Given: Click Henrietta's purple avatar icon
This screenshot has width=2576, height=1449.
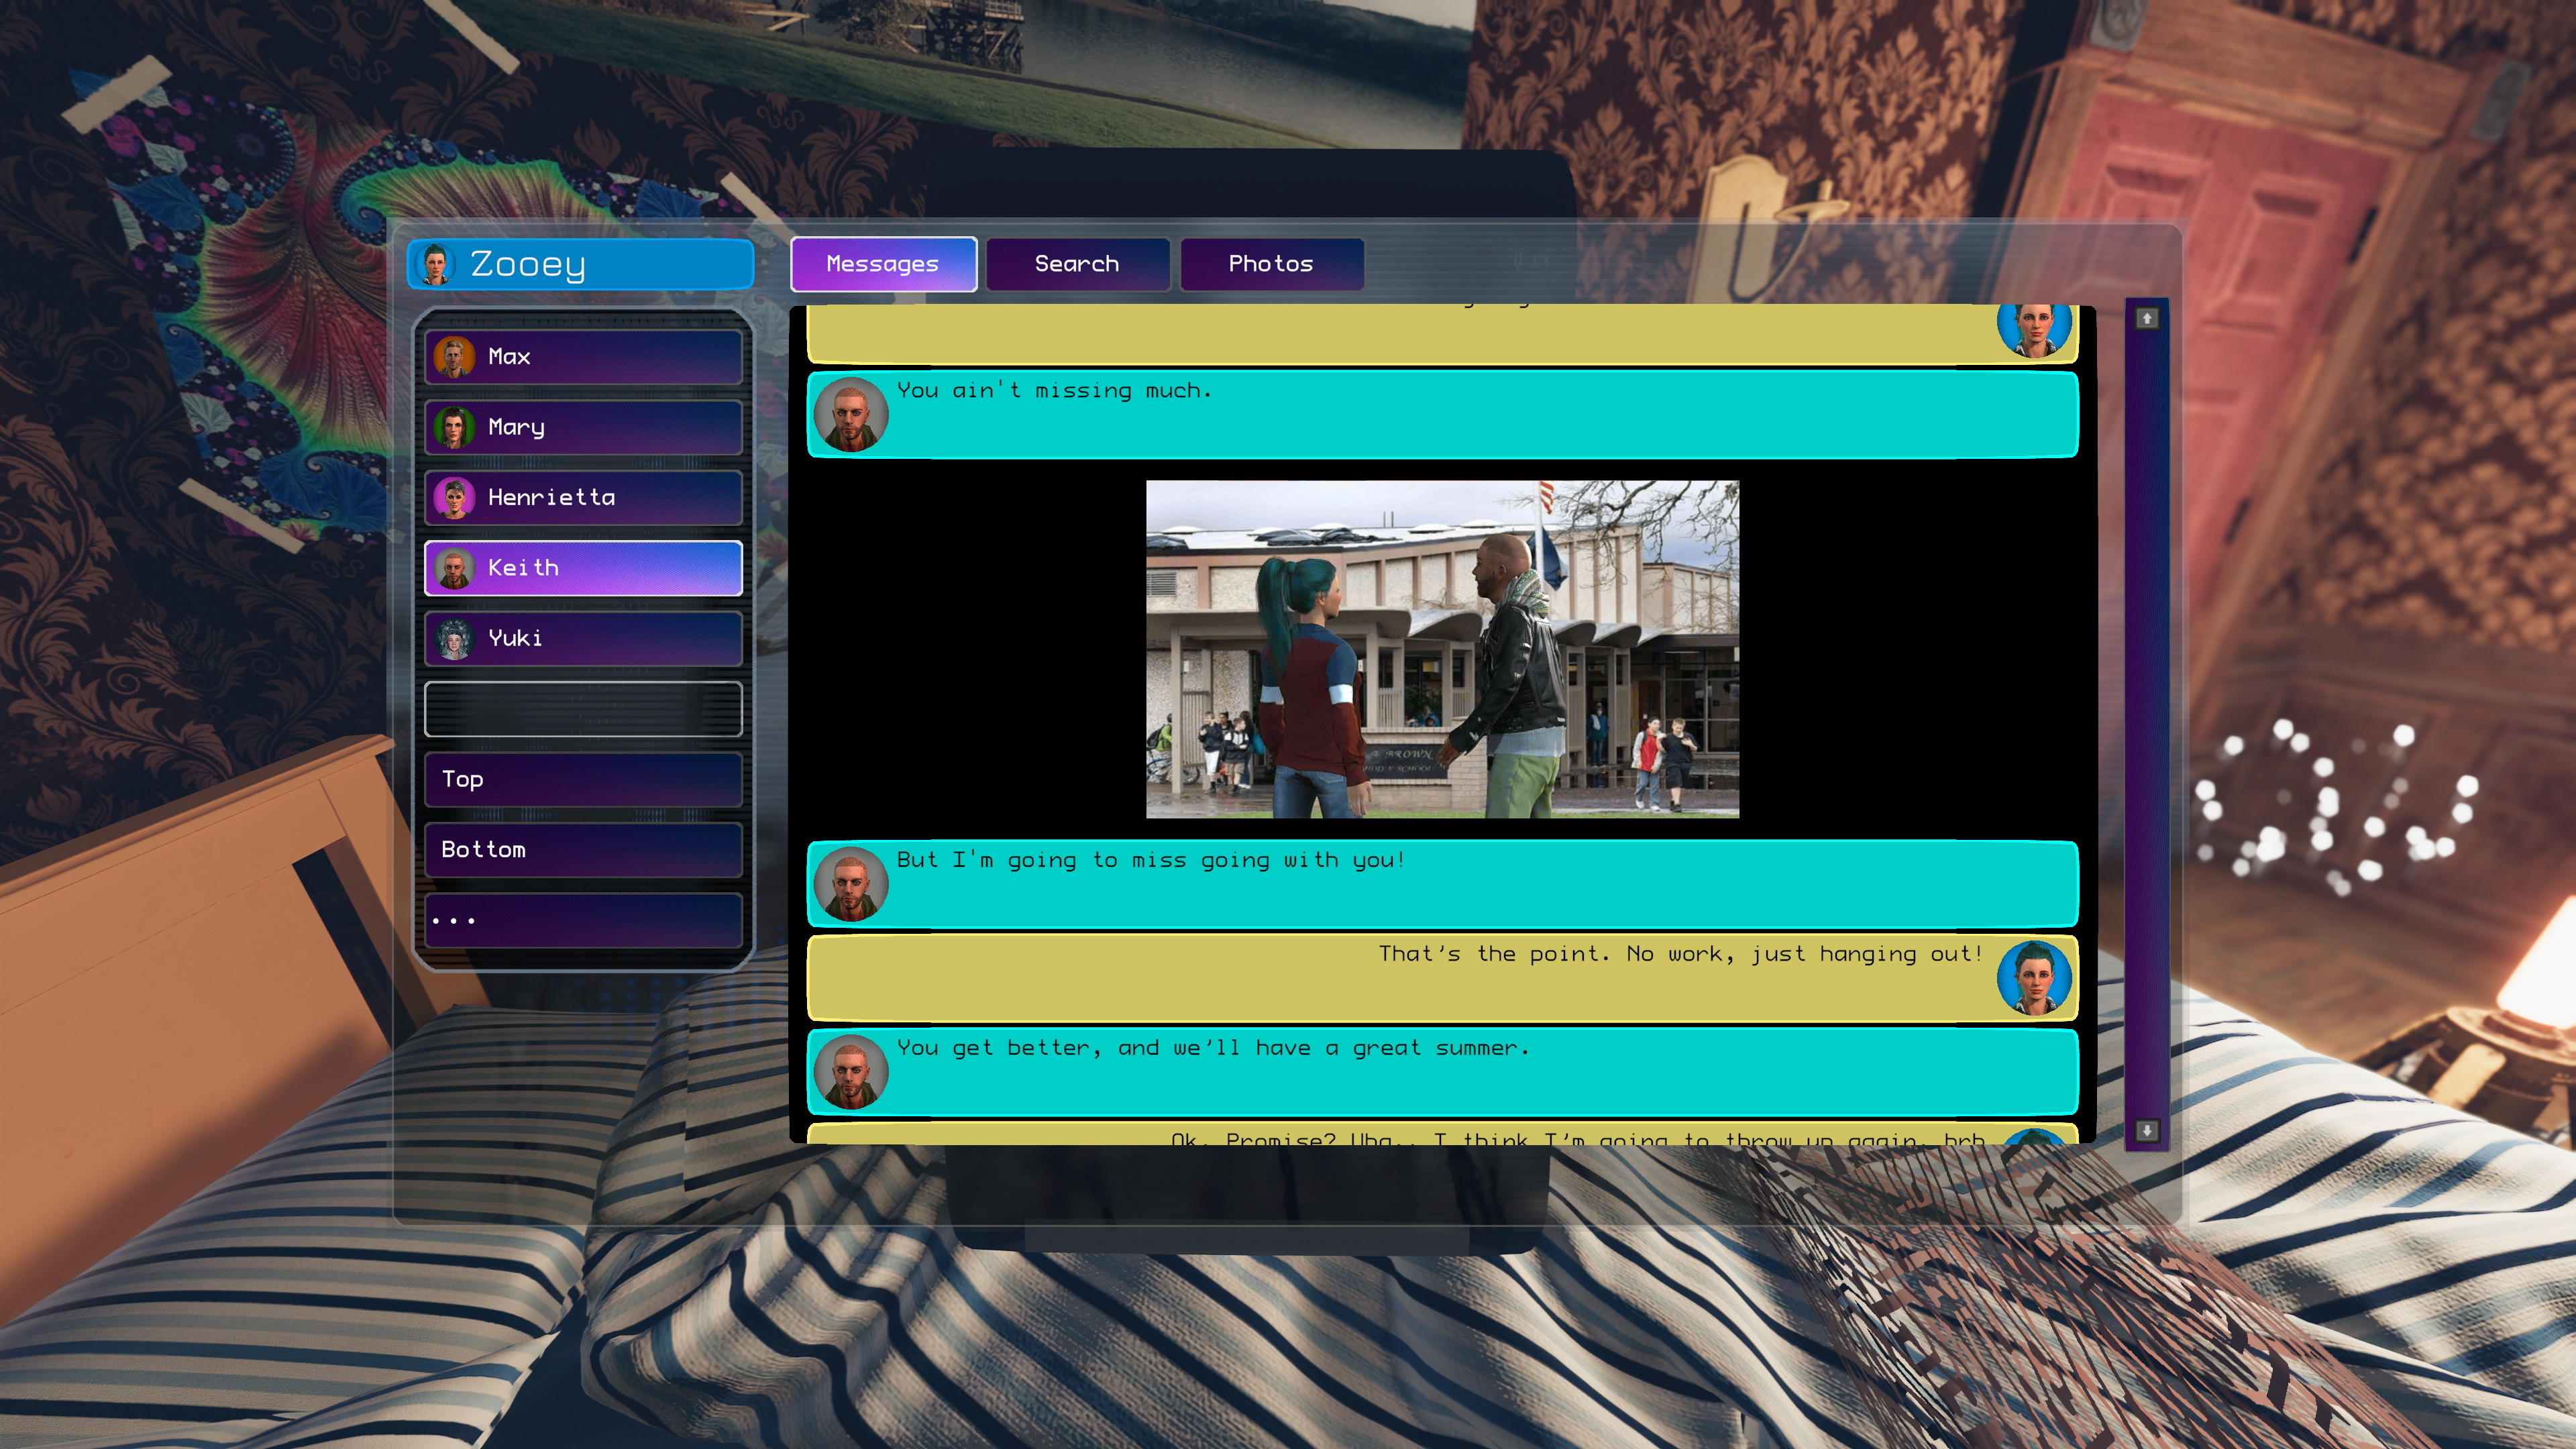Looking at the screenshot, I should pos(454,498).
